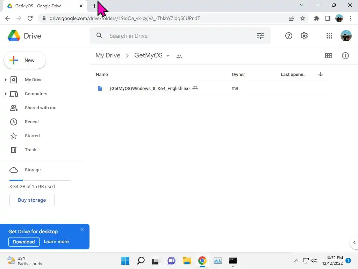The height and width of the screenshot is (269, 358).
Task: Go to My Drive in sidebar
Action: click(34, 80)
